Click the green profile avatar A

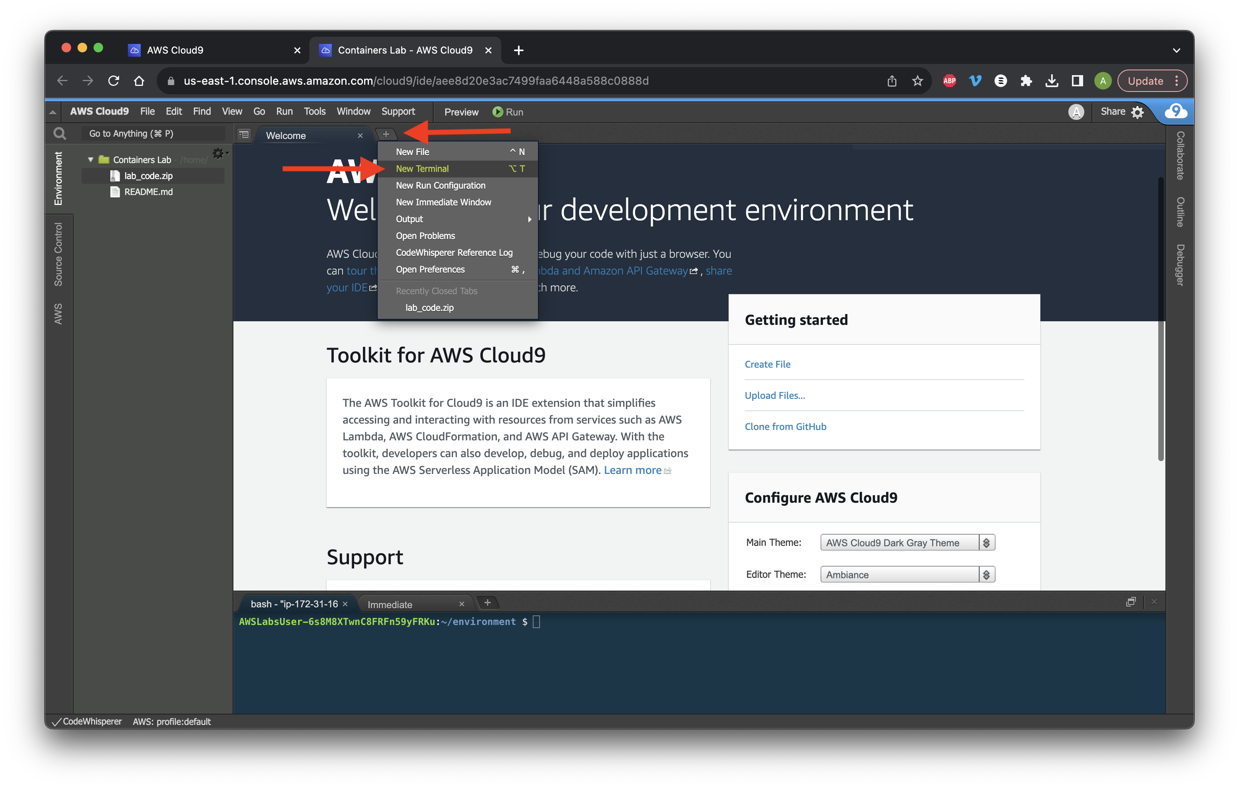(x=1103, y=81)
